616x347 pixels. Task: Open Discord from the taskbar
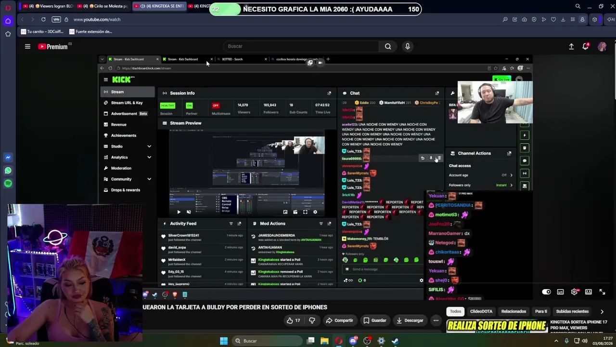coord(353,341)
